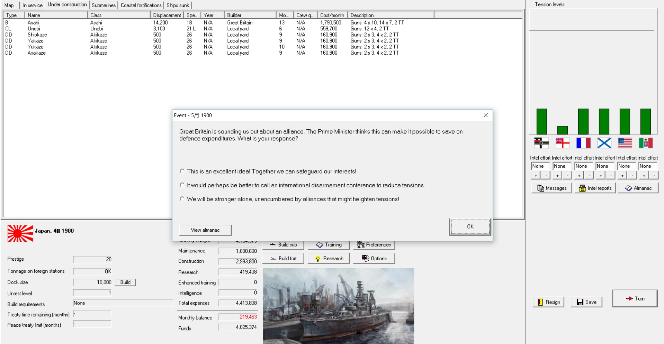Decrease intel effort on Great Britain
The width and height of the screenshot is (664, 344).
[x=567, y=176]
